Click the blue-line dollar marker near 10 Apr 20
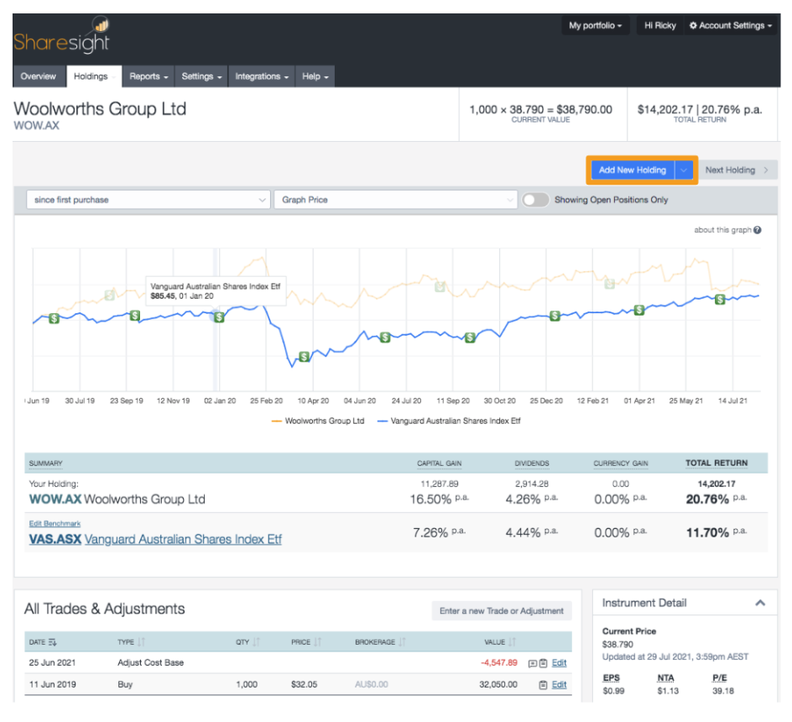 pyautogui.click(x=304, y=357)
